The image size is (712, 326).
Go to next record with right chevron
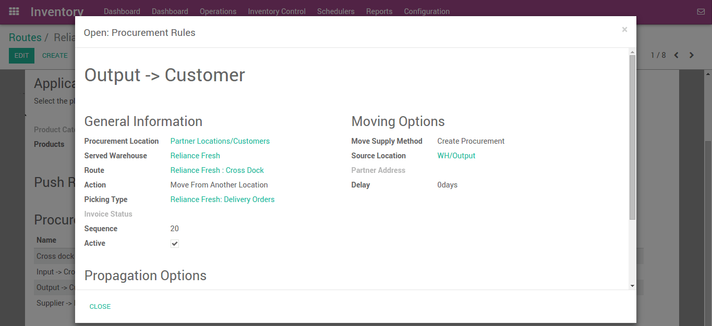(692, 55)
